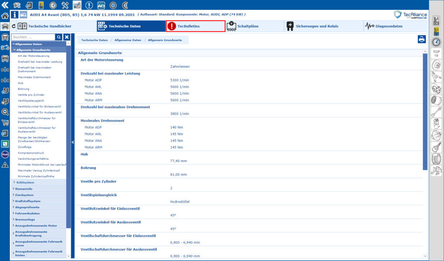Open the brake disc parts icon
The height and width of the screenshot is (261, 444).
[436, 65]
